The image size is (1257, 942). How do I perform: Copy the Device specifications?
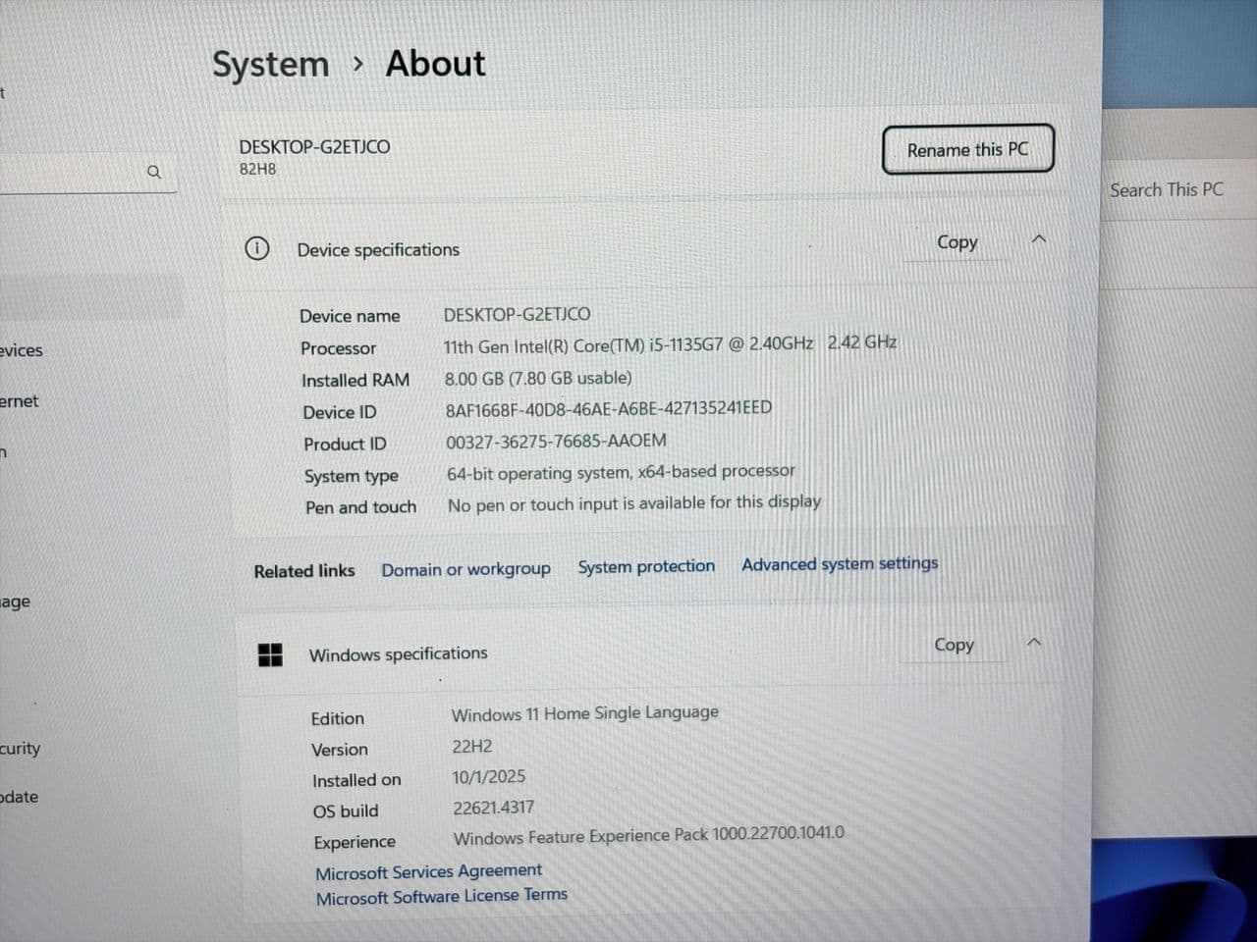(x=957, y=242)
